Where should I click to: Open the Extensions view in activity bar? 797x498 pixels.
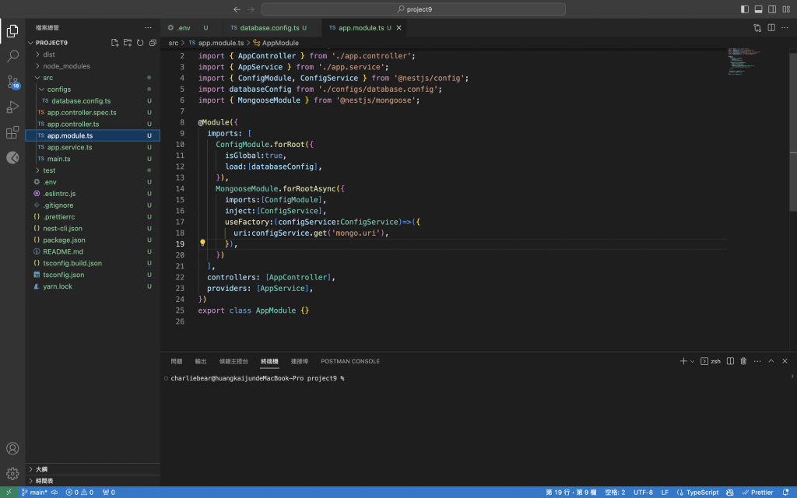(x=12, y=132)
